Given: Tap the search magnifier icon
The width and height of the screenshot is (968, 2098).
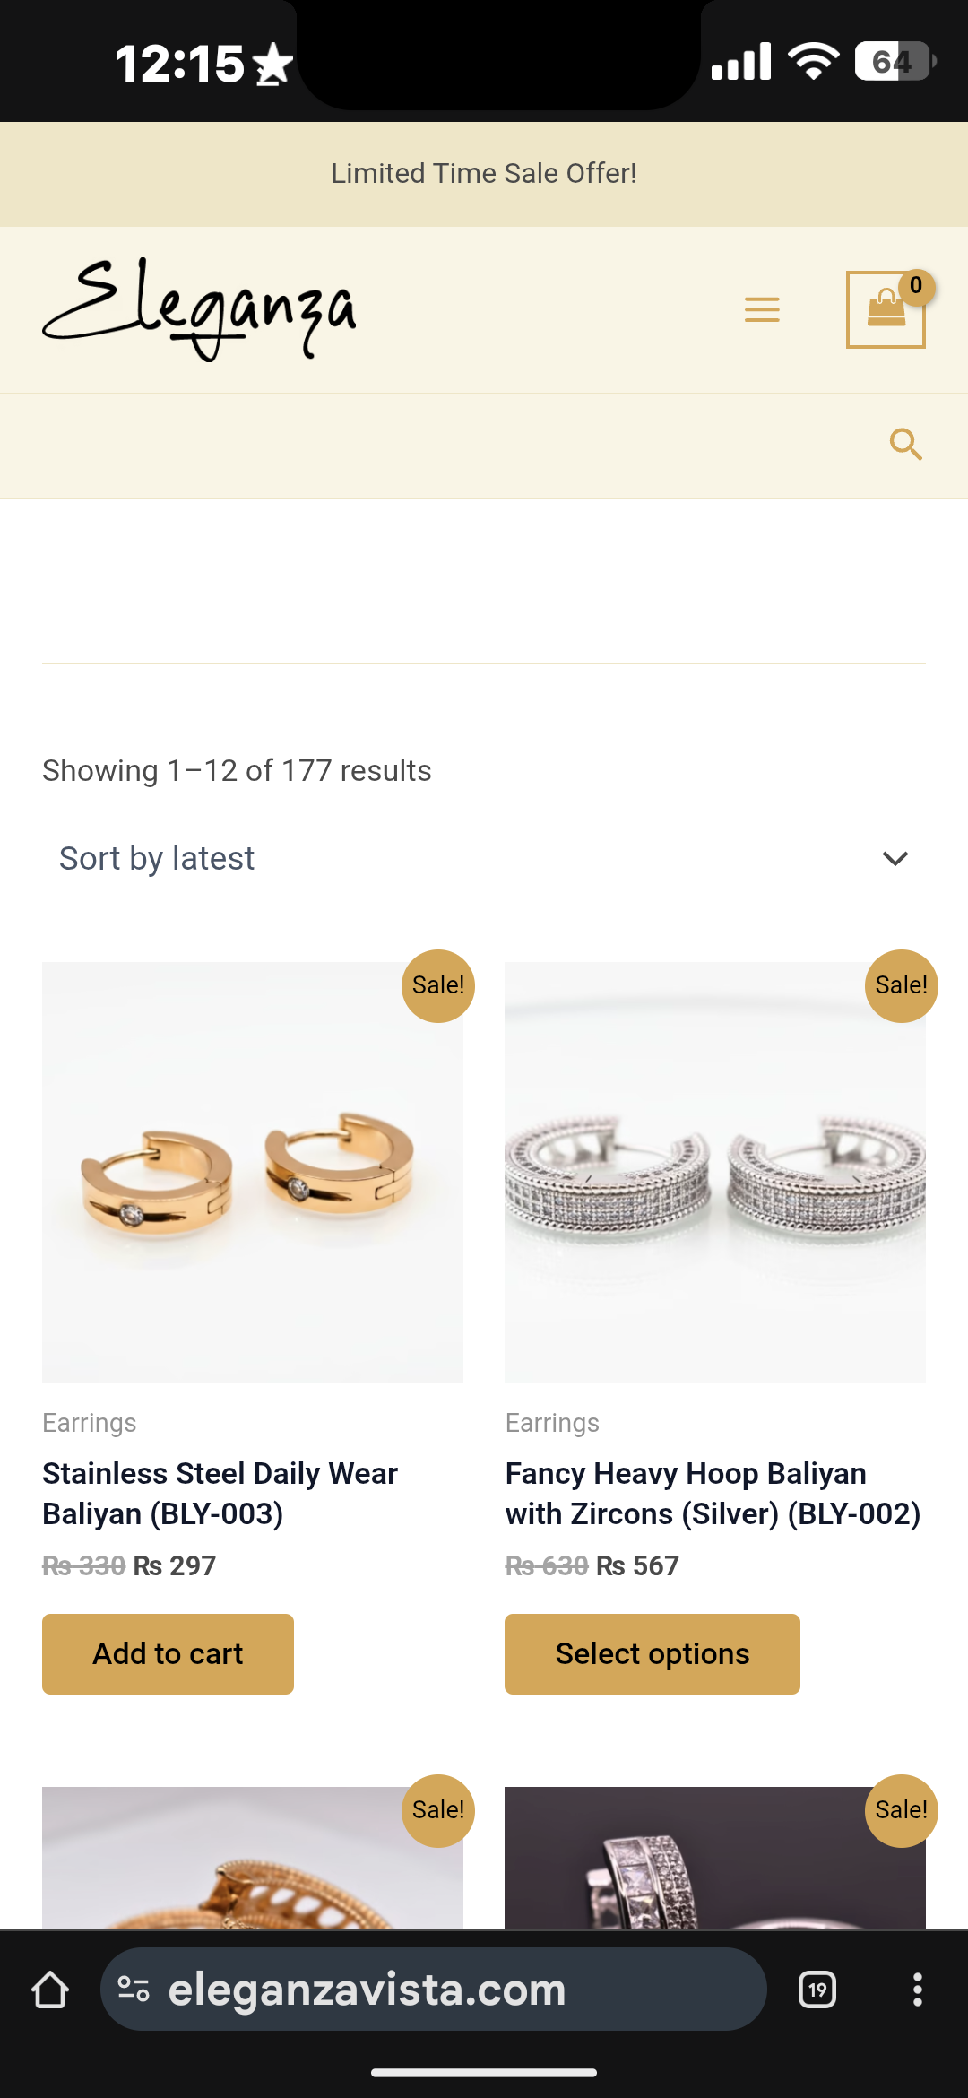Looking at the screenshot, I should coord(905,444).
